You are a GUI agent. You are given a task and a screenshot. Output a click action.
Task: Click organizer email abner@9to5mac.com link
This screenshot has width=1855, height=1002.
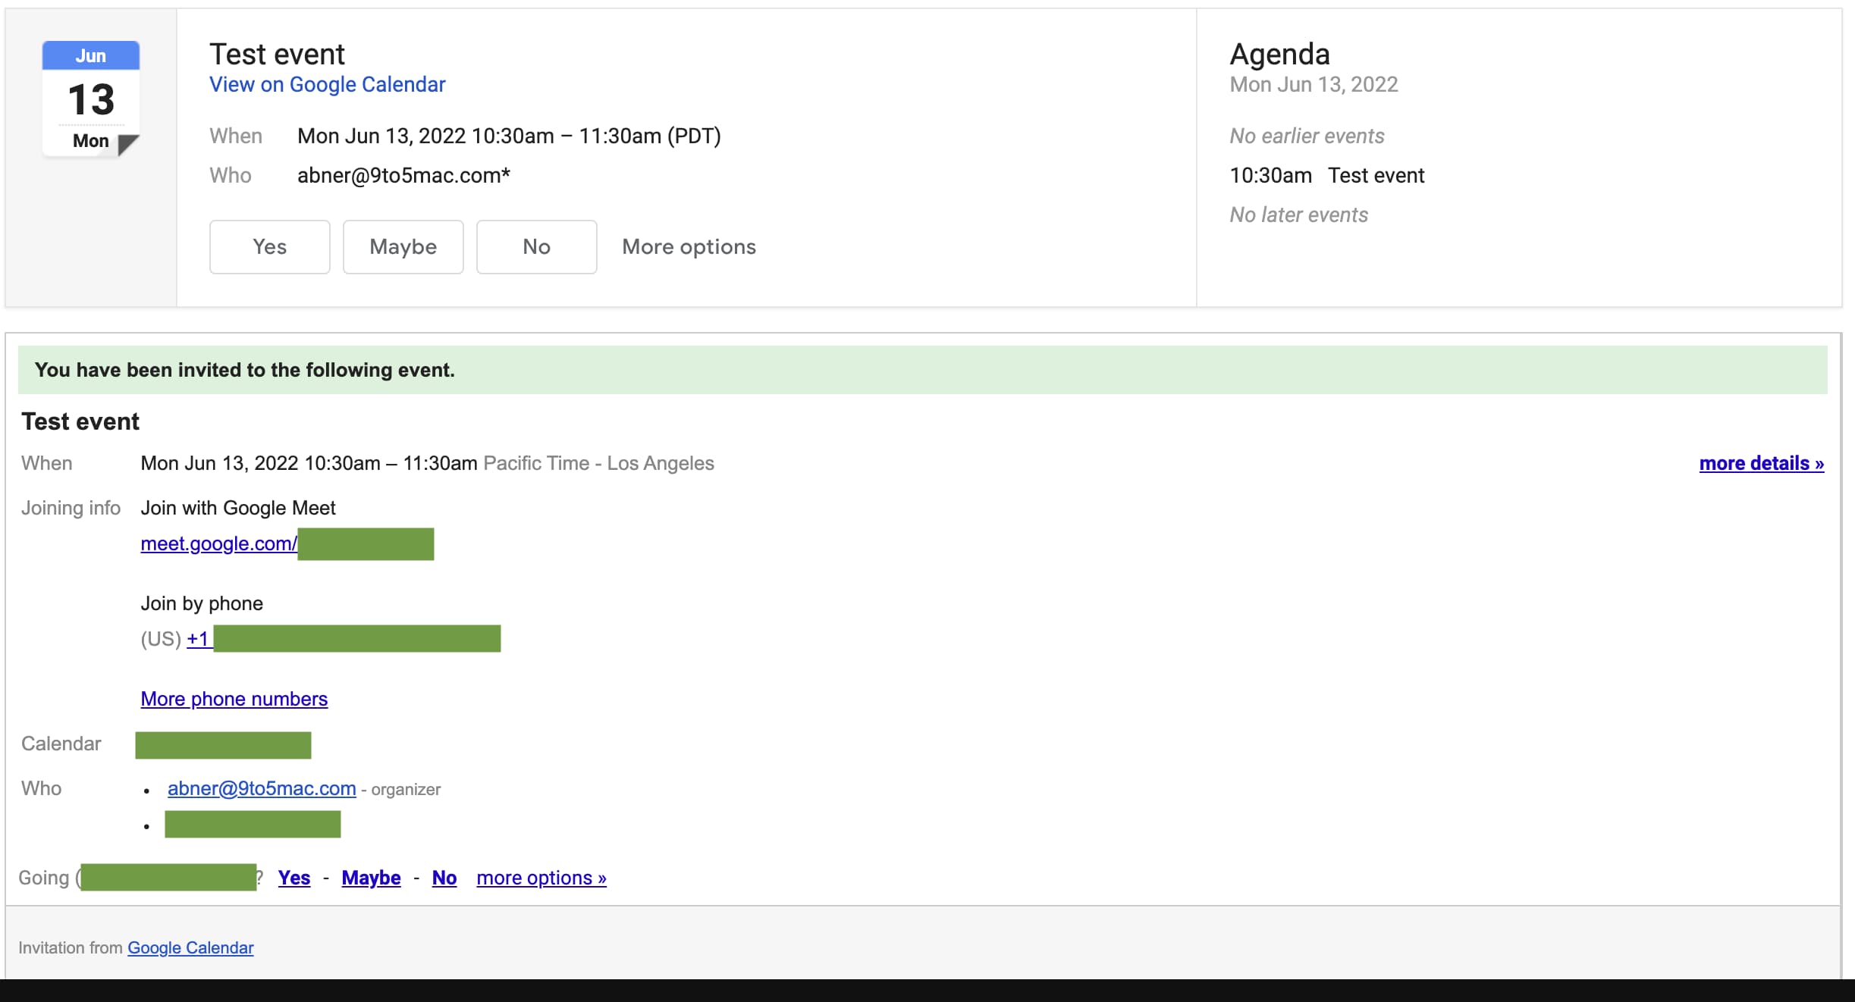click(262, 788)
